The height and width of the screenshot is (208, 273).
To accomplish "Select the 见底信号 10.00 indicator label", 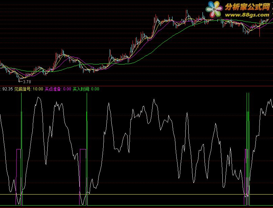I will [x=29, y=89].
